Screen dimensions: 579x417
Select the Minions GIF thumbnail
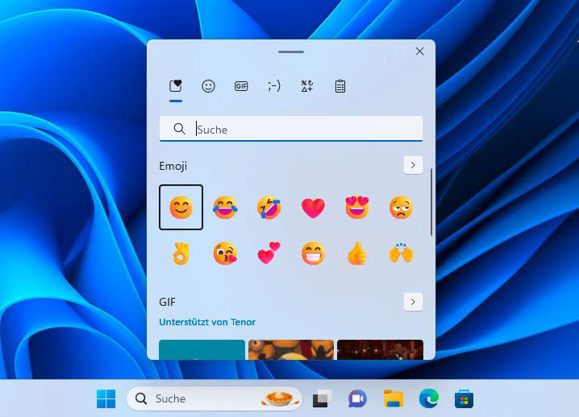pos(291,349)
